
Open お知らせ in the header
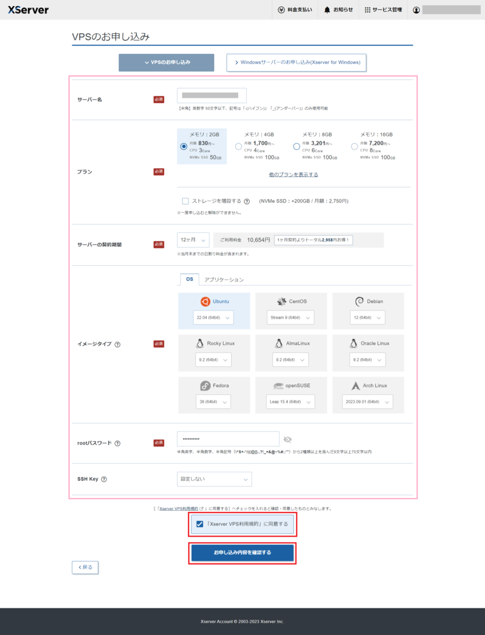pyautogui.click(x=338, y=10)
